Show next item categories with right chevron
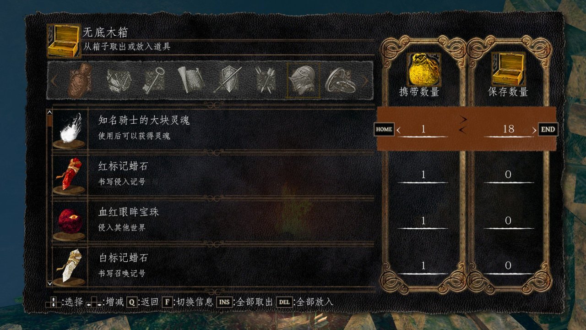 coord(365,81)
